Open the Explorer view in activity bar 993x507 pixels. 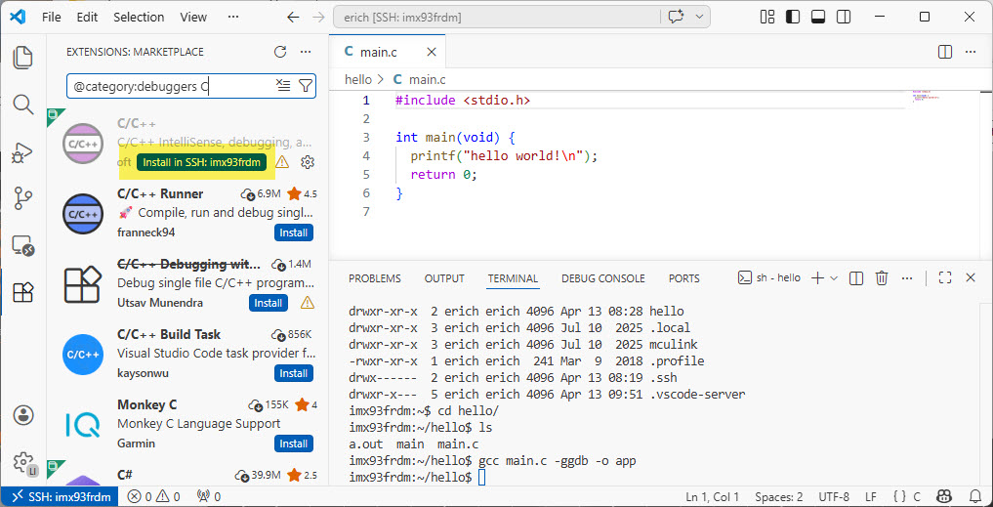coord(22,58)
